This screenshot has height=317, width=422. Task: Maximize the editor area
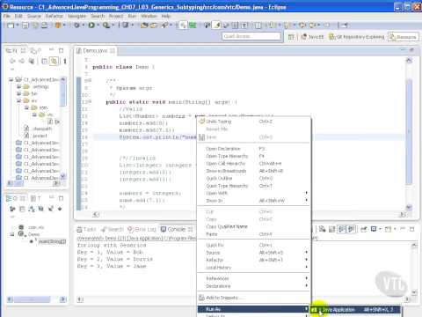(x=411, y=50)
